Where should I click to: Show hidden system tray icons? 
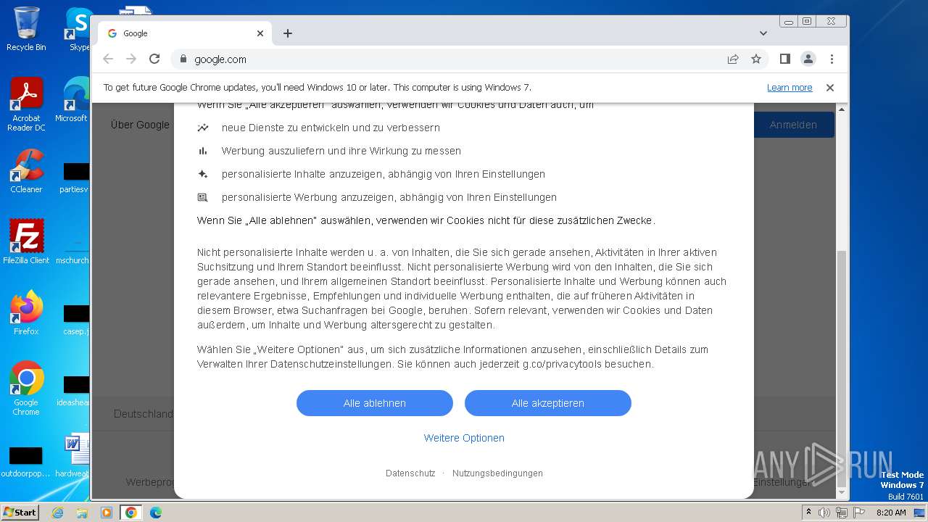click(x=810, y=513)
